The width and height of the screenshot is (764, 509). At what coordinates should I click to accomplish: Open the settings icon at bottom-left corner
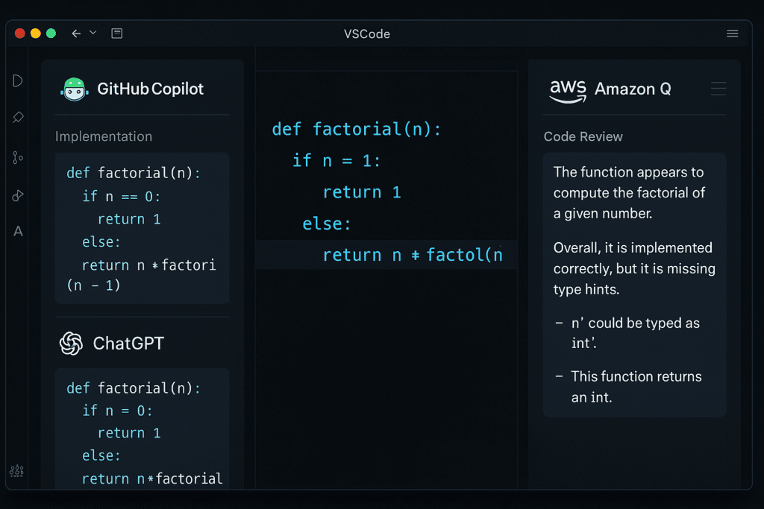(x=16, y=471)
